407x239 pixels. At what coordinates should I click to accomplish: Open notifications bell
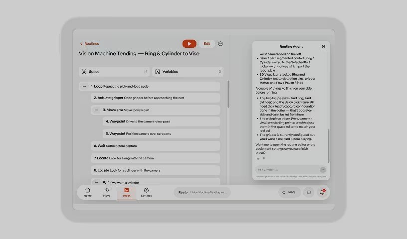coord(322,192)
